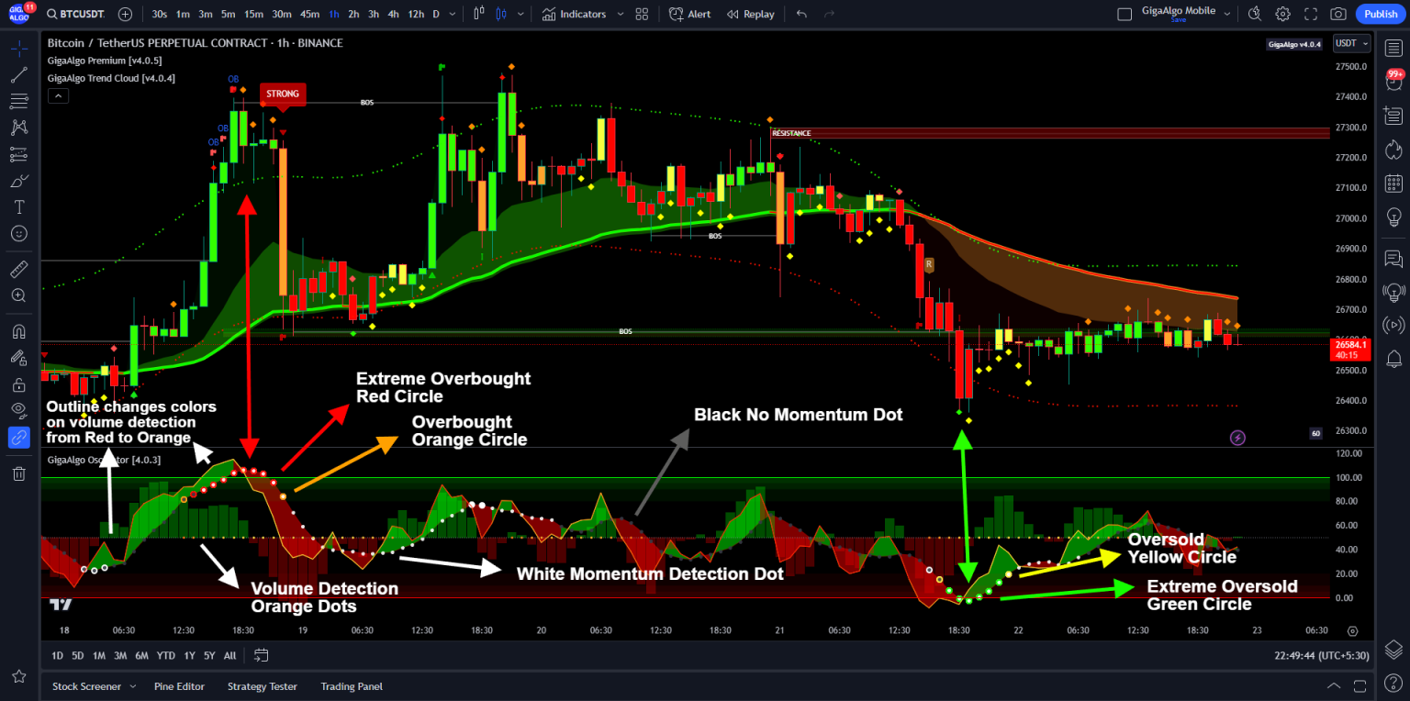Start Bar Replay mode
Viewport: 1410px width, 701px height.
[750, 14]
